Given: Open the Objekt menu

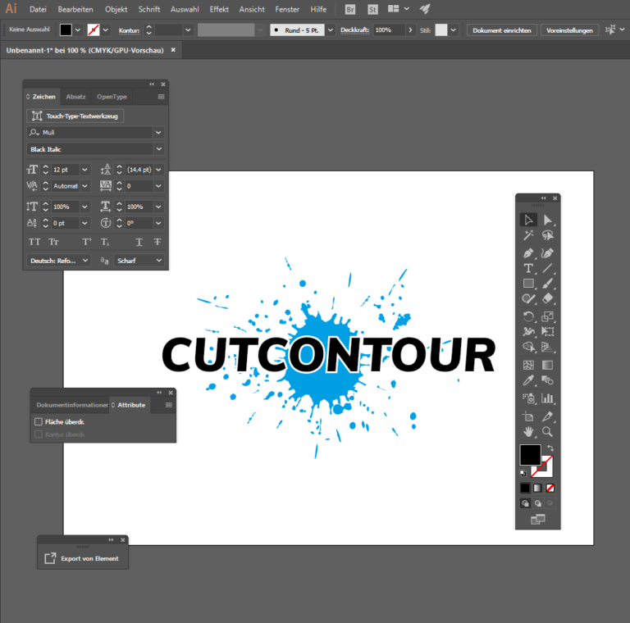Looking at the screenshot, I should (116, 9).
